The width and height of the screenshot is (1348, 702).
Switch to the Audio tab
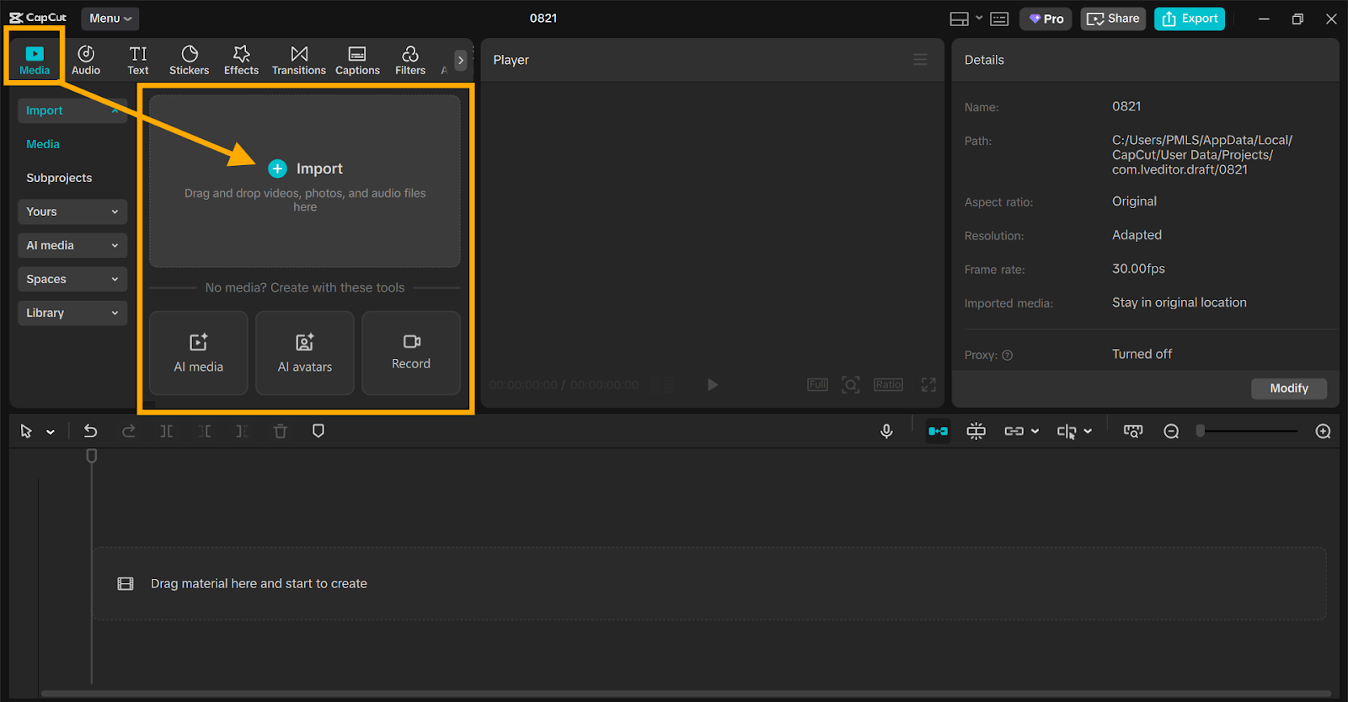[86, 61]
